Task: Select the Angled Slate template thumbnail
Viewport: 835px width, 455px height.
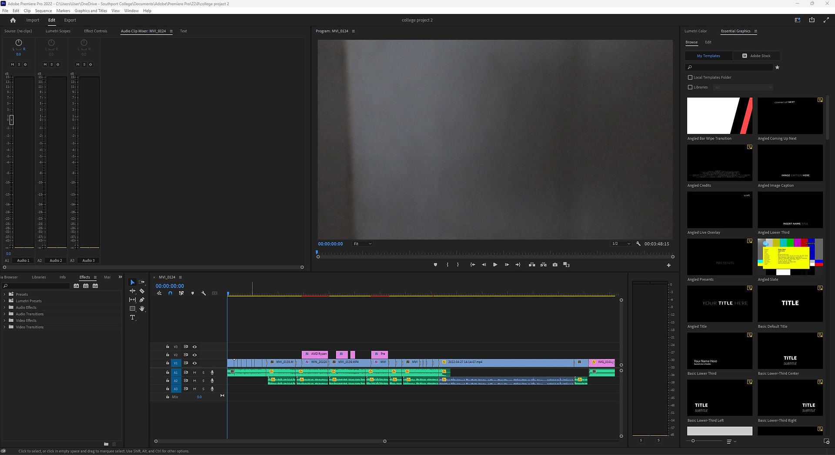Action: coord(790,257)
